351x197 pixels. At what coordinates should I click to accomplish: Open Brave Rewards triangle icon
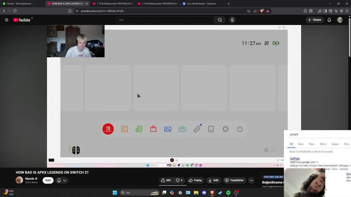tap(268, 11)
